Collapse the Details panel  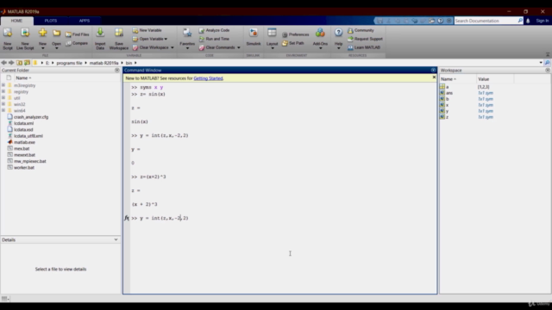coord(116,239)
